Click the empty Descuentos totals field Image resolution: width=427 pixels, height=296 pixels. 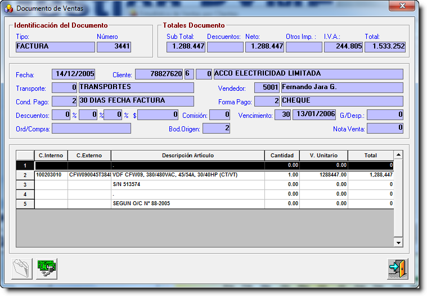click(225, 47)
